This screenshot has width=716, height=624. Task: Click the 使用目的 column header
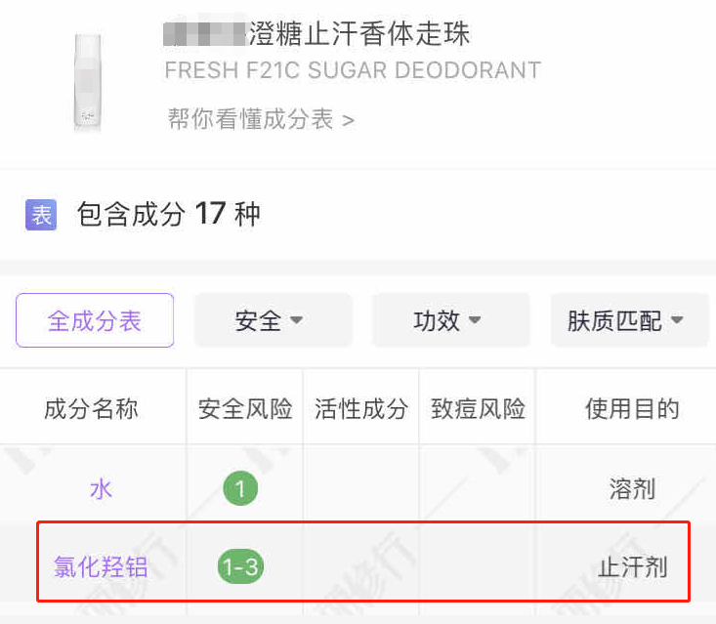[x=631, y=409]
